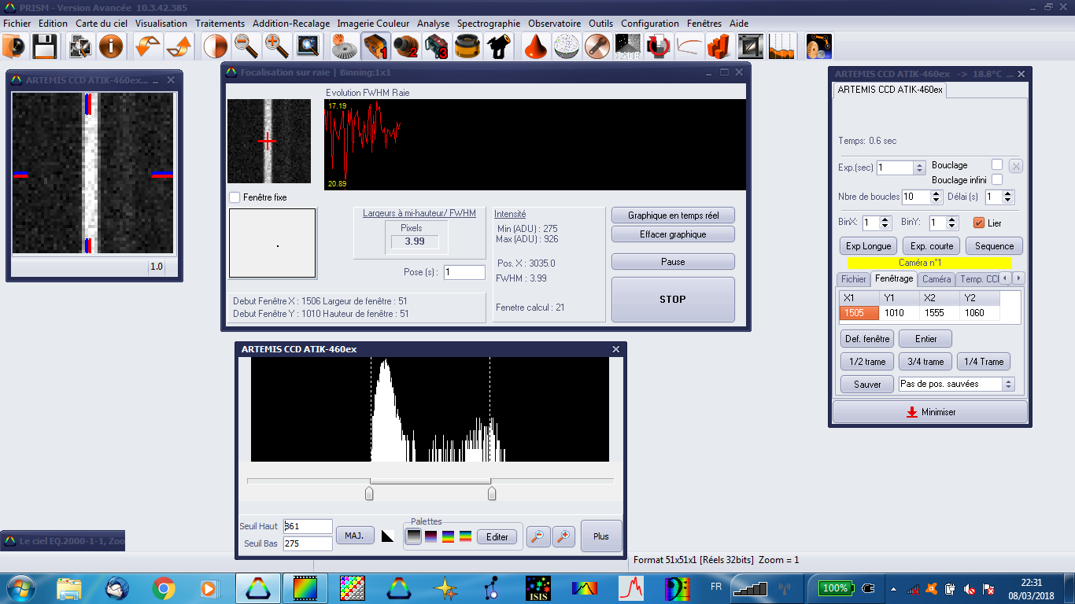Click the orange 3D bar chart icon
1075x604 pixels.
[x=718, y=47]
